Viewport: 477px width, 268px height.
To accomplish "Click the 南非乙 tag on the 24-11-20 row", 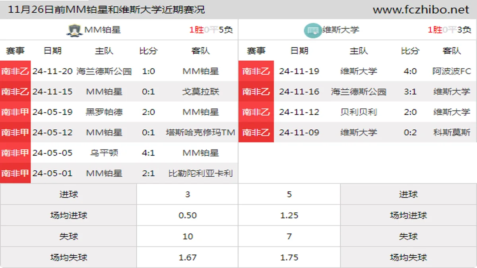I will coord(15,71).
